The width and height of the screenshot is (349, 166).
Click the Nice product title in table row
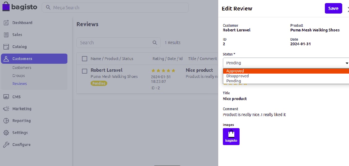tap(199, 70)
